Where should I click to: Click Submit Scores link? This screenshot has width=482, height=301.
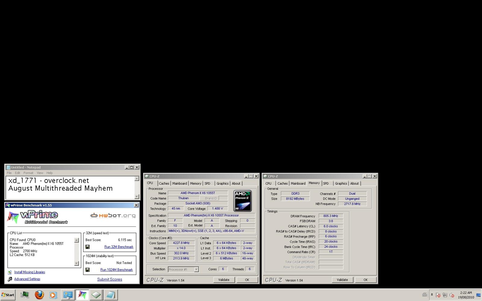[x=110, y=279]
